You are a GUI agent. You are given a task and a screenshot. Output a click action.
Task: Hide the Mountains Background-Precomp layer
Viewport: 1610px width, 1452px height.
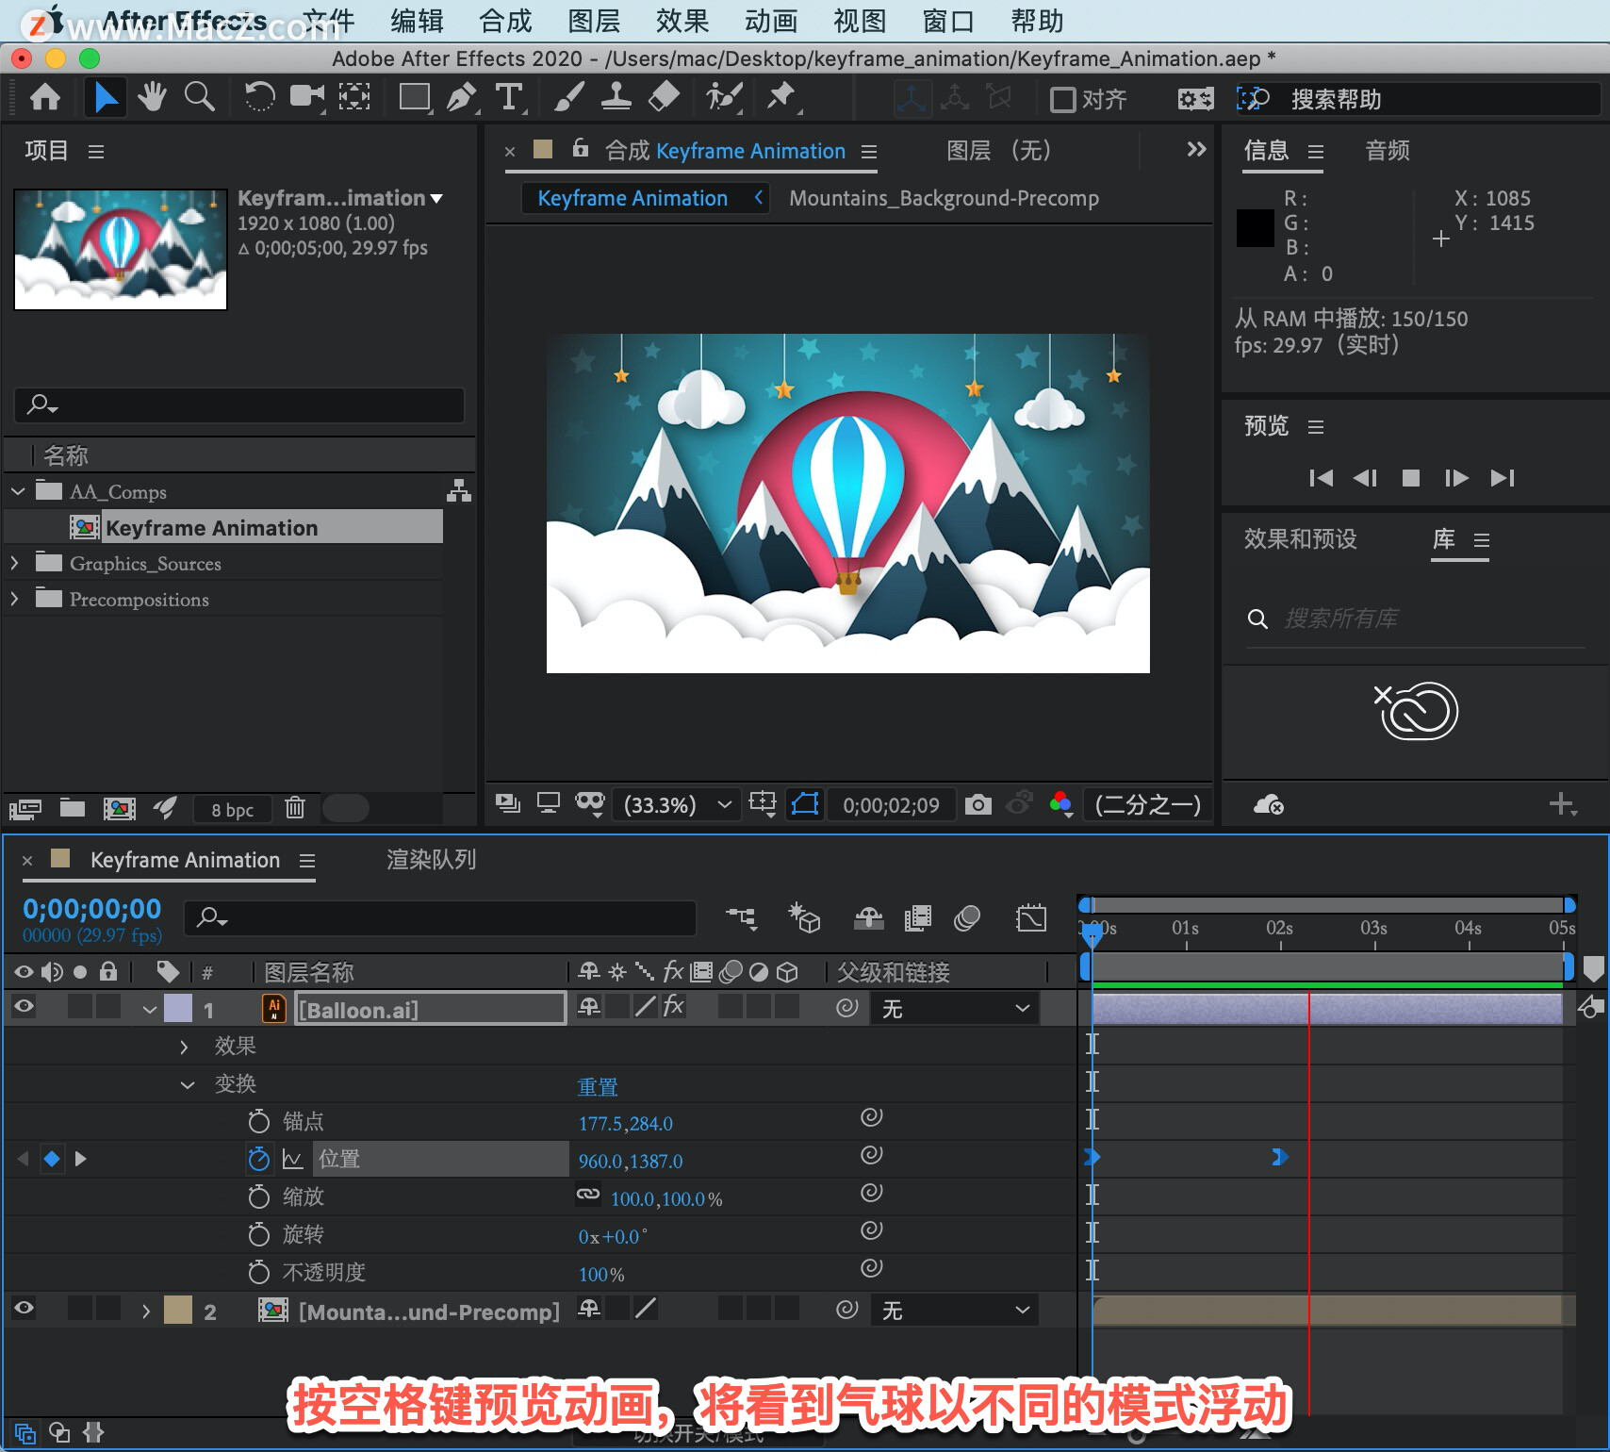(25, 1308)
